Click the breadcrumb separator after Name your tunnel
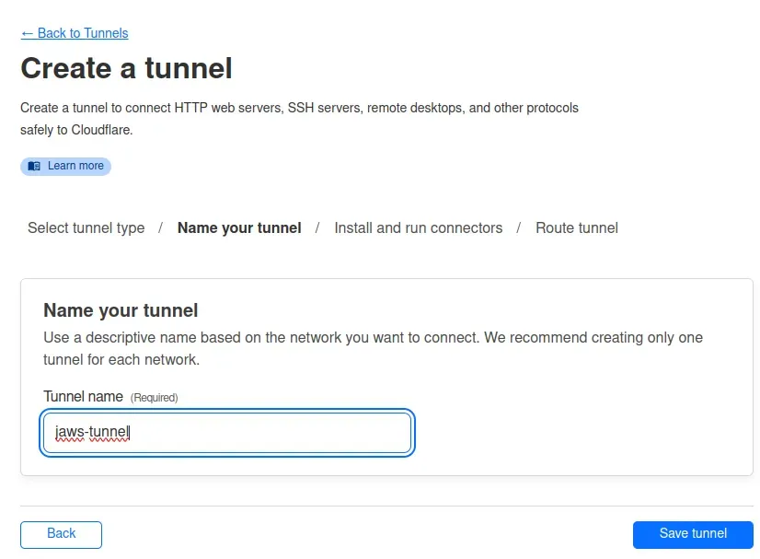 click(x=317, y=227)
